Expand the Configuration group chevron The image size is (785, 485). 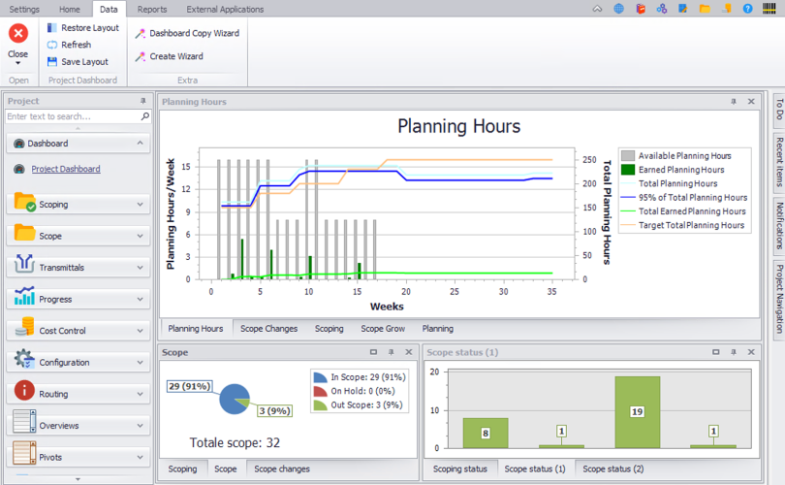point(141,363)
